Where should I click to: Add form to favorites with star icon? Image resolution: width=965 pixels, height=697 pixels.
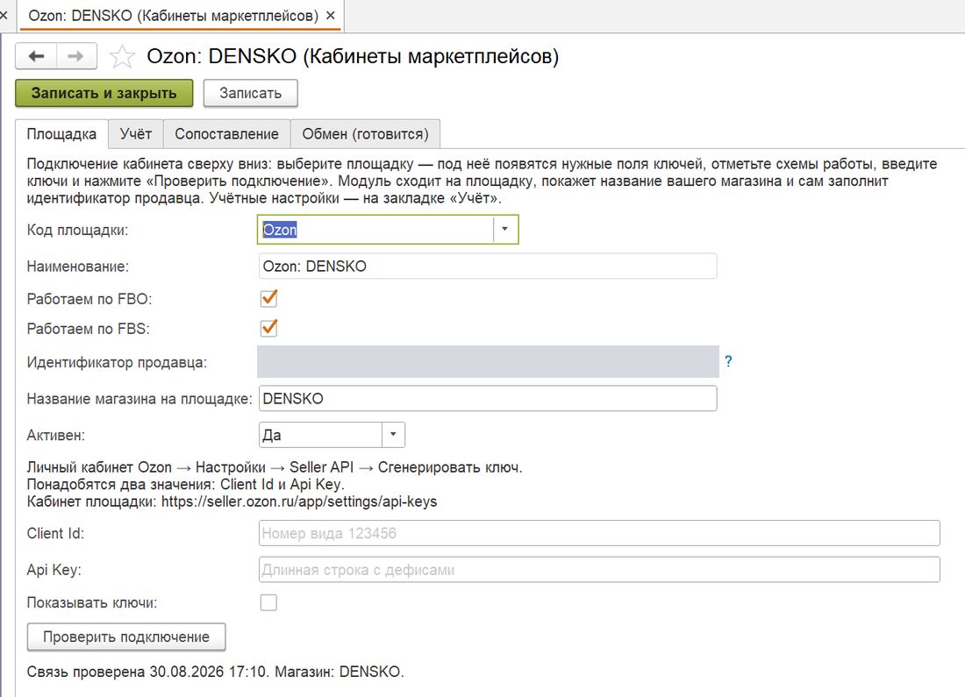122,57
